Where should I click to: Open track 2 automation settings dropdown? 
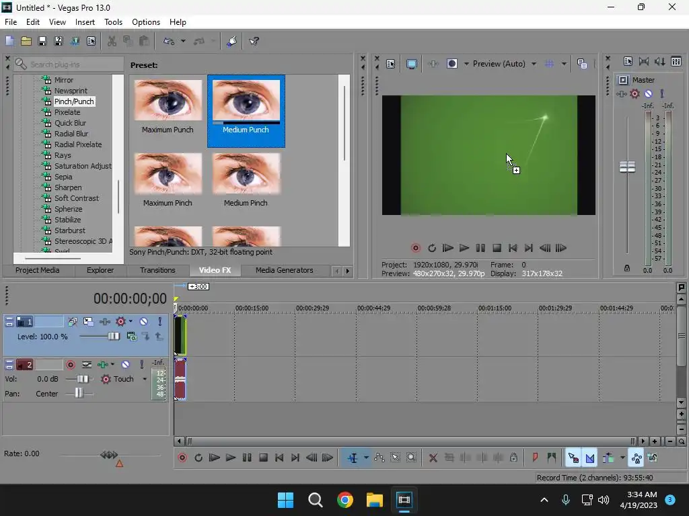pyautogui.click(x=113, y=365)
